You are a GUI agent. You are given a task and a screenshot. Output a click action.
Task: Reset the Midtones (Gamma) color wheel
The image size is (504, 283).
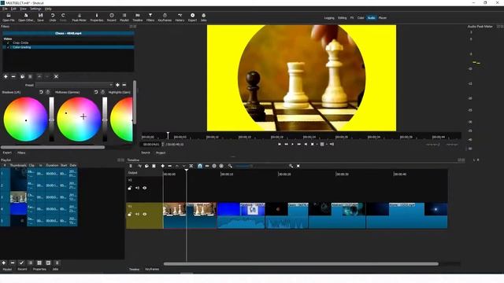(96, 92)
